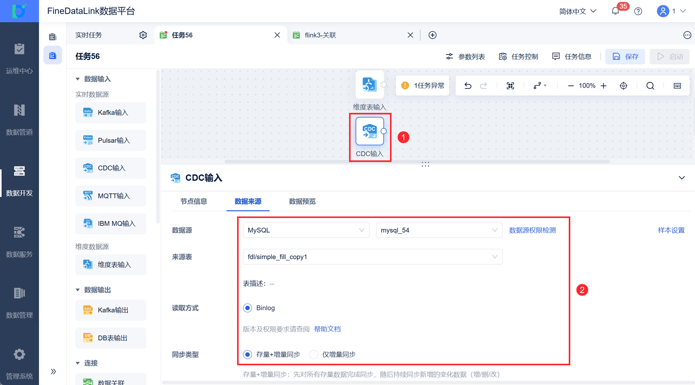The height and width of the screenshot is (385, 695).
Task: Select 仅增量同步 sync type
Action: 314,354
